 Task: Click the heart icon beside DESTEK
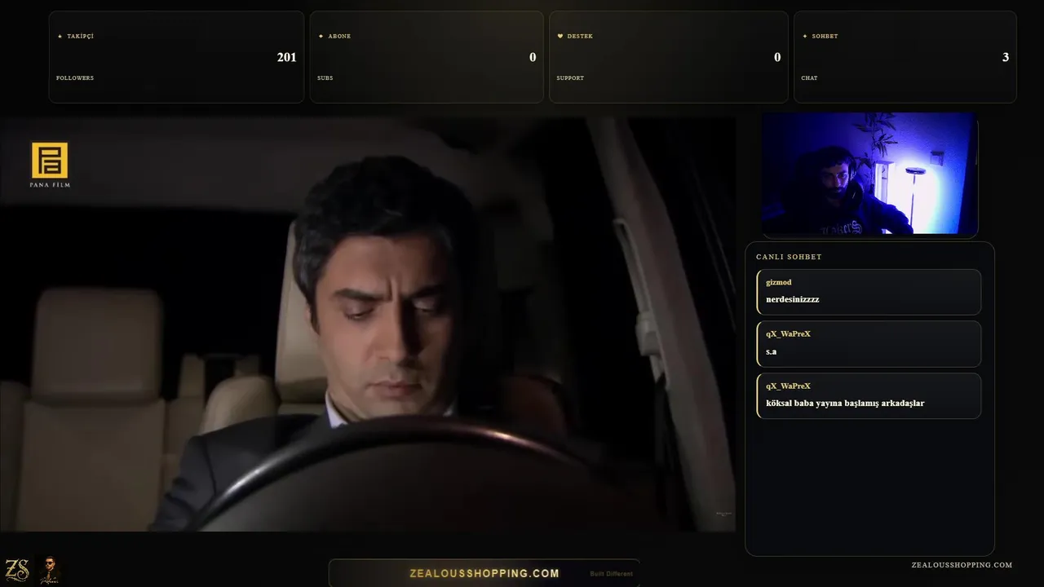tap(560, 36)
